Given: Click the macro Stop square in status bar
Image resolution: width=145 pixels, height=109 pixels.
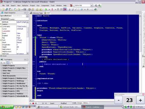Looking at the screenshot, I should [36, 103].
